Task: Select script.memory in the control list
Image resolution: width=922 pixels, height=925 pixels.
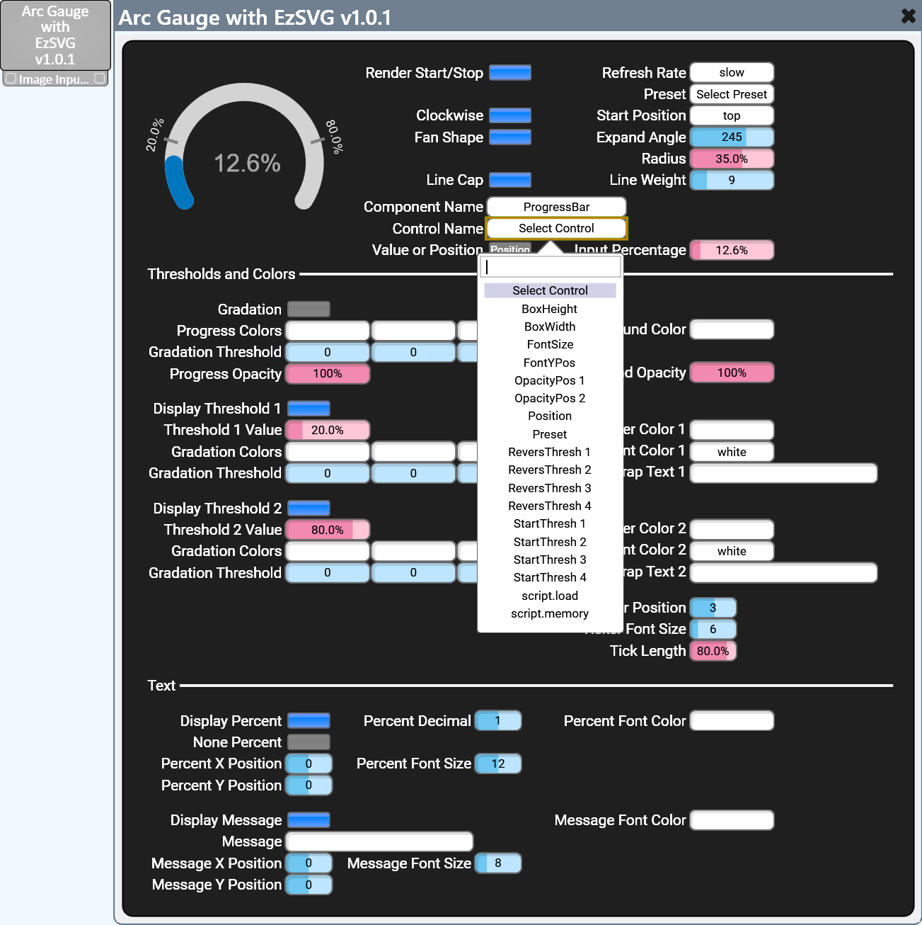Action: (550, 613)
